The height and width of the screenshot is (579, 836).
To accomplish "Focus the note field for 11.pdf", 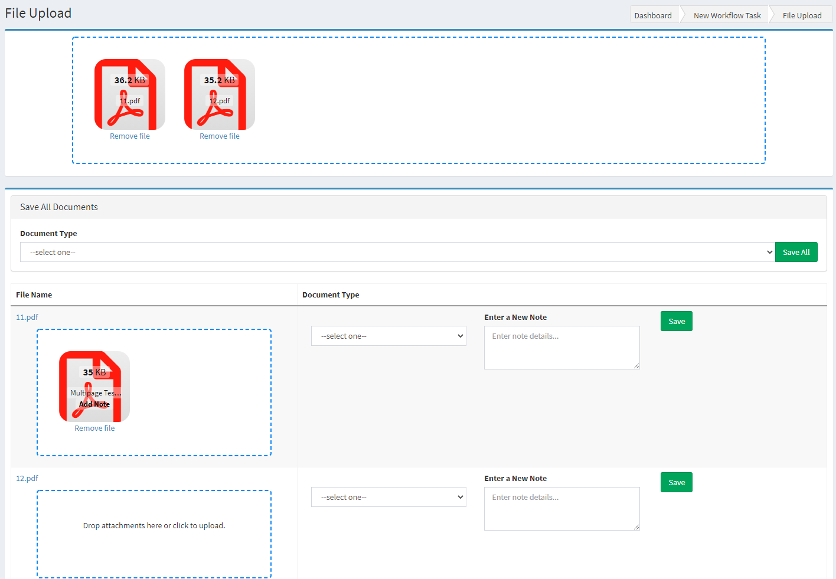I will (x=562, y=348).
